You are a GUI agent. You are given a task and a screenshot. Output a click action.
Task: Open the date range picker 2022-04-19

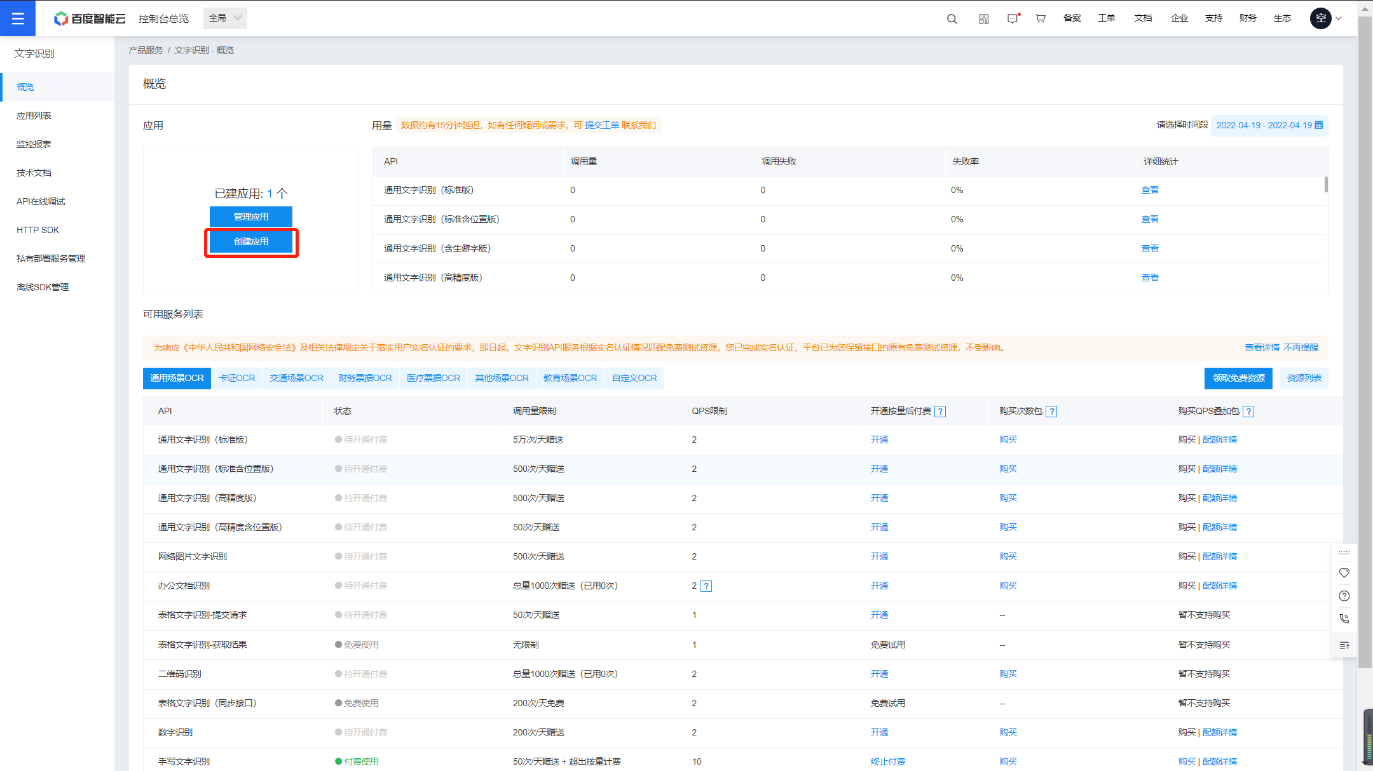click(x=1269, y=125)
